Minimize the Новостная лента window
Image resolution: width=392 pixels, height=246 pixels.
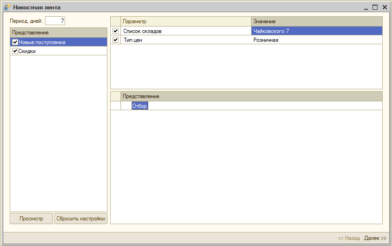coord(365,7)
